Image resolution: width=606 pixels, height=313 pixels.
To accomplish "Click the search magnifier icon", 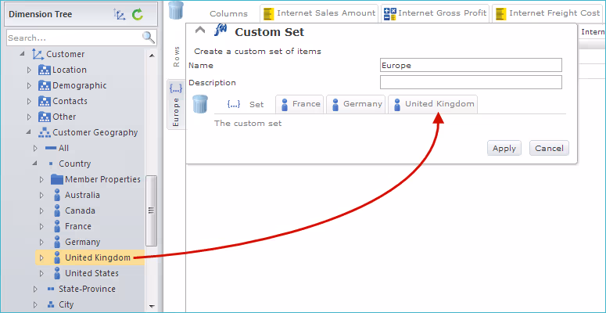I will (x=148, y=38).
